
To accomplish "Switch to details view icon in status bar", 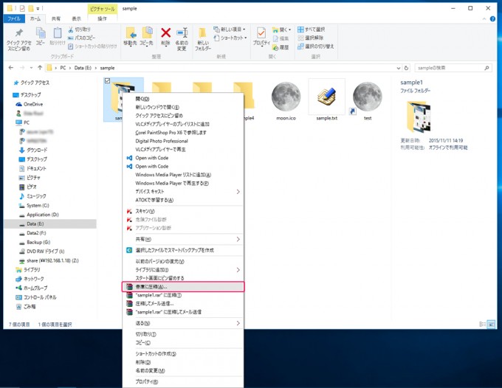I will (482, 325).
